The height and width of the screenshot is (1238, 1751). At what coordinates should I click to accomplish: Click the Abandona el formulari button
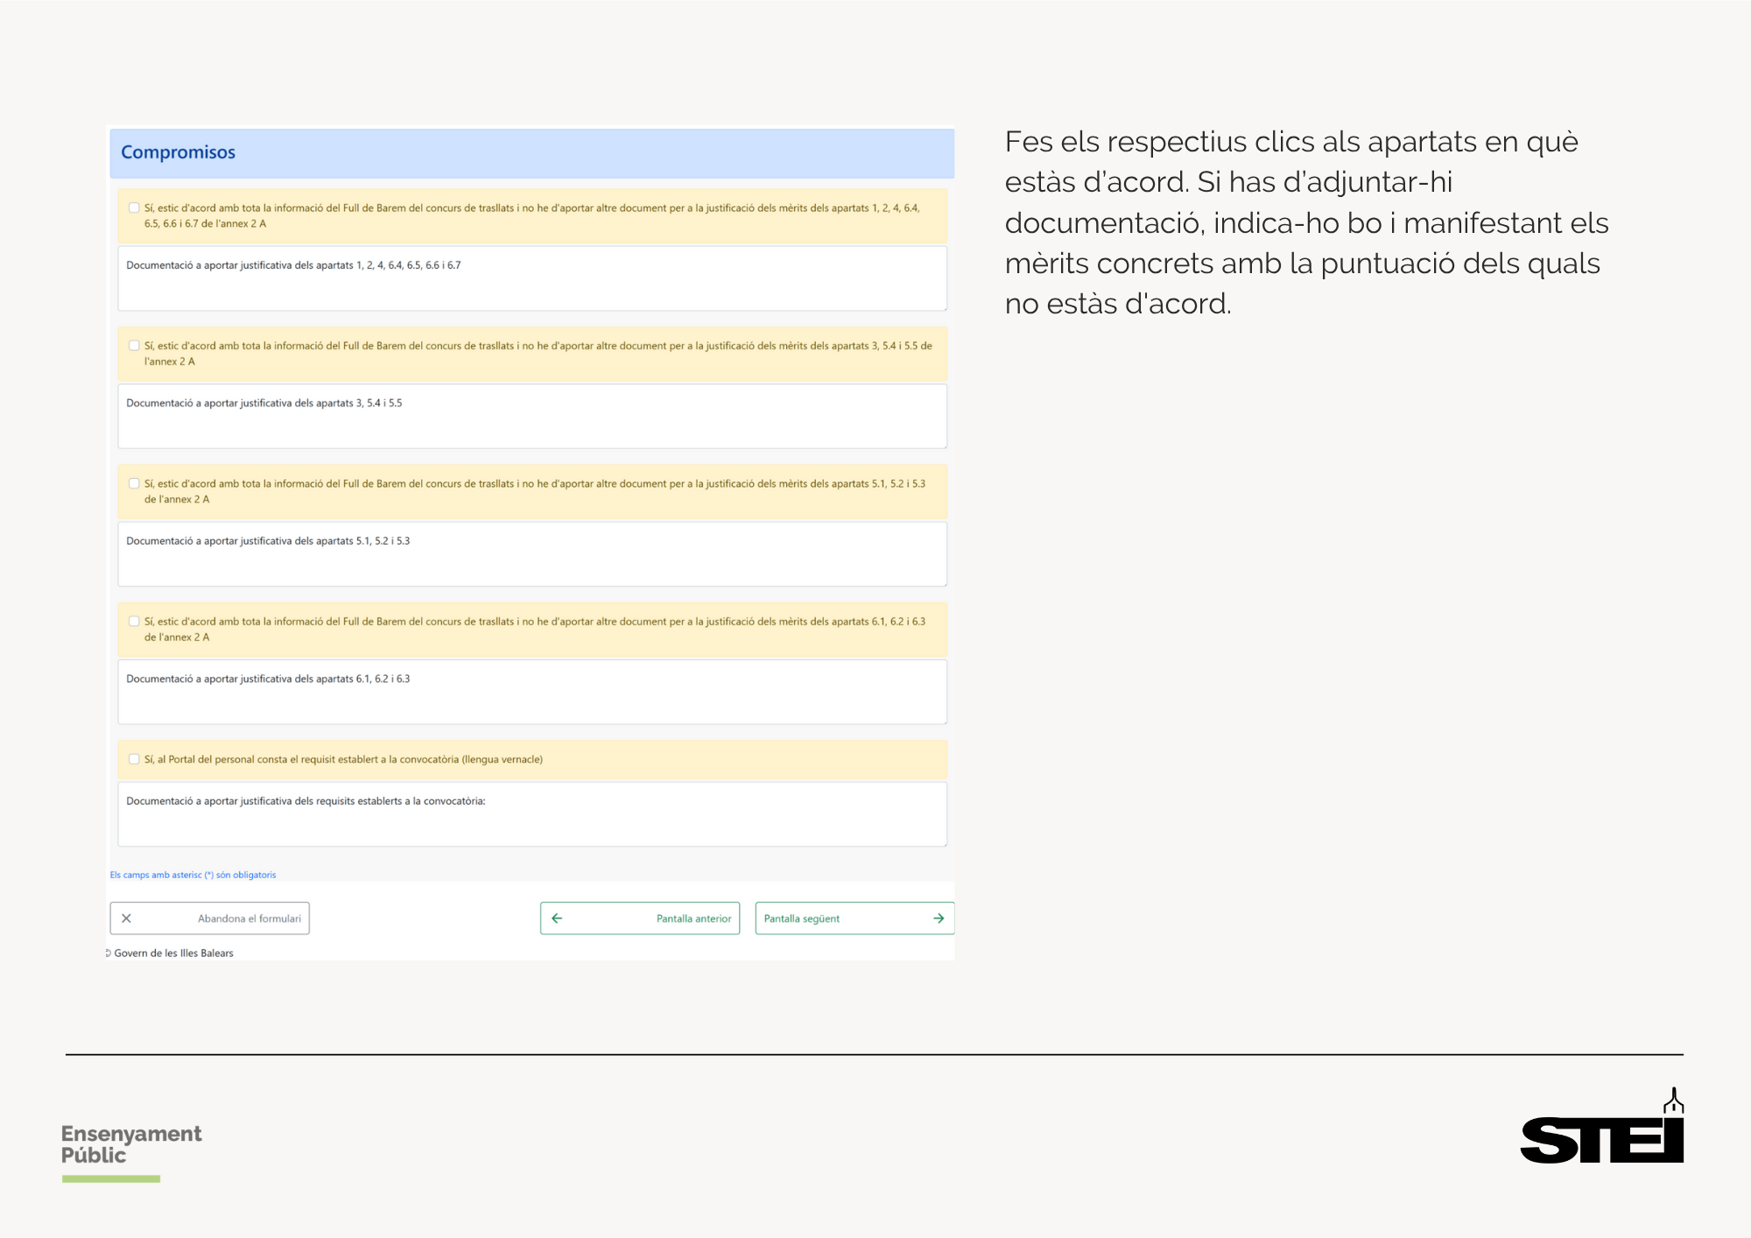(210, 918)
